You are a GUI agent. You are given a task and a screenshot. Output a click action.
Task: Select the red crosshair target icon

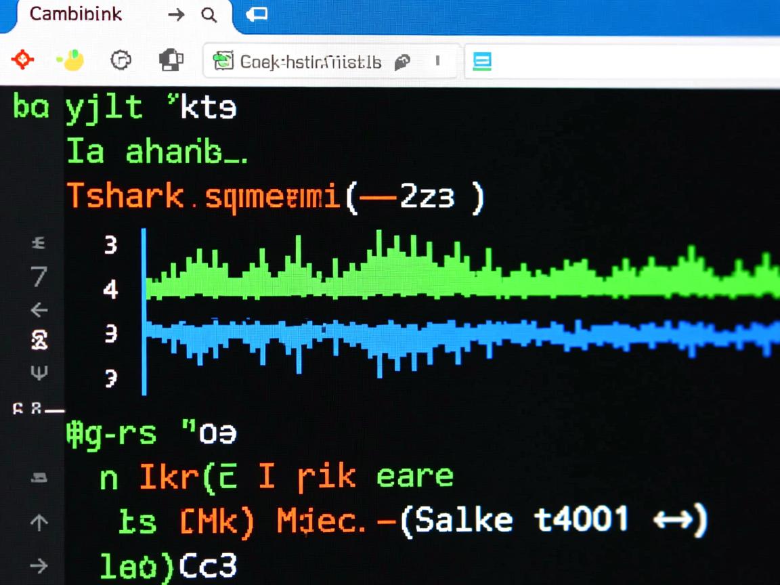click(22, 60)
